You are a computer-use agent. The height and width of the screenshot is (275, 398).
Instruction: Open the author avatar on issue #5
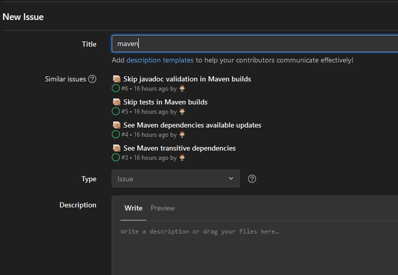tap(182, 112)
